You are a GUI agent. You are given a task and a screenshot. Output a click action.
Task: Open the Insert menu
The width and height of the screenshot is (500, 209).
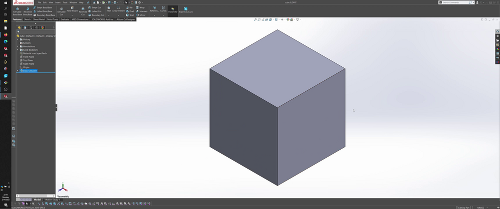[x=57, y=2]
